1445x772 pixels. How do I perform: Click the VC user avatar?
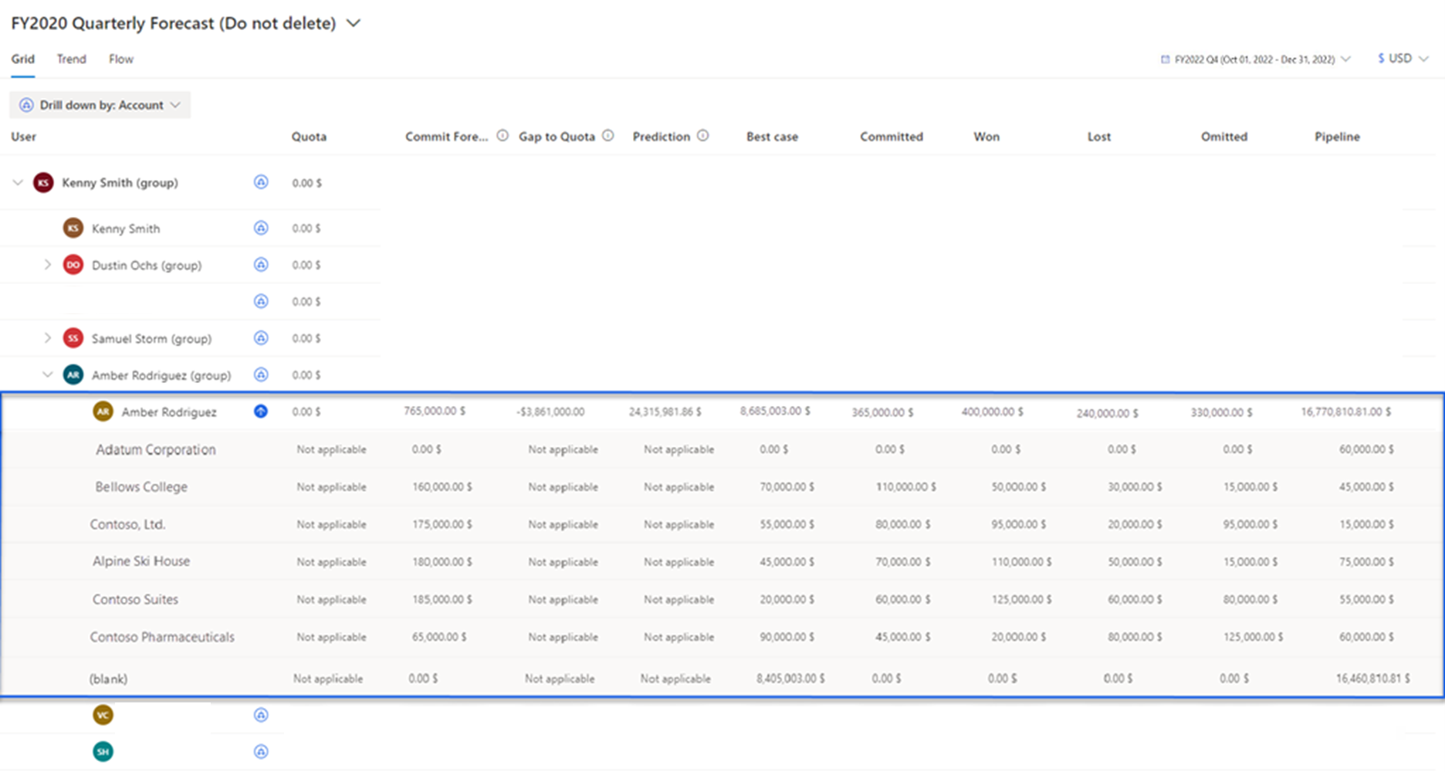pos(103,715)
